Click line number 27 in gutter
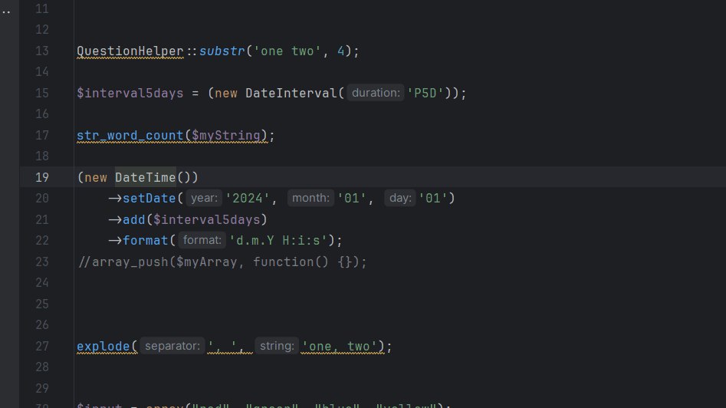726x408 pixels. (41, 346)
